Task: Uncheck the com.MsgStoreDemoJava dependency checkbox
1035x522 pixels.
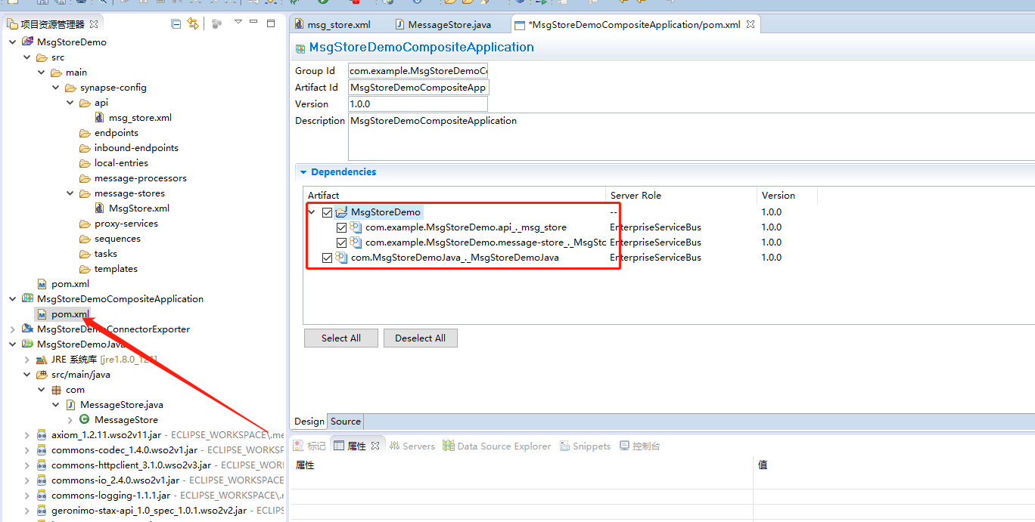Action: [x=327, y=258]
